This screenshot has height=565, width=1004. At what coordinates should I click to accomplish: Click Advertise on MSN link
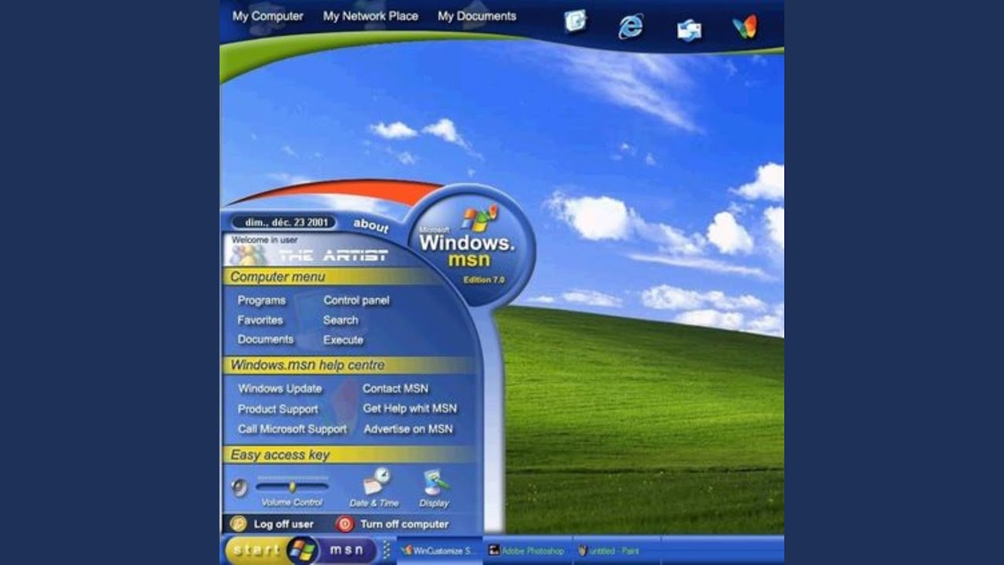coord(408,429)
